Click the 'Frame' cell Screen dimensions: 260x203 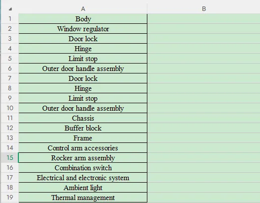83,138
